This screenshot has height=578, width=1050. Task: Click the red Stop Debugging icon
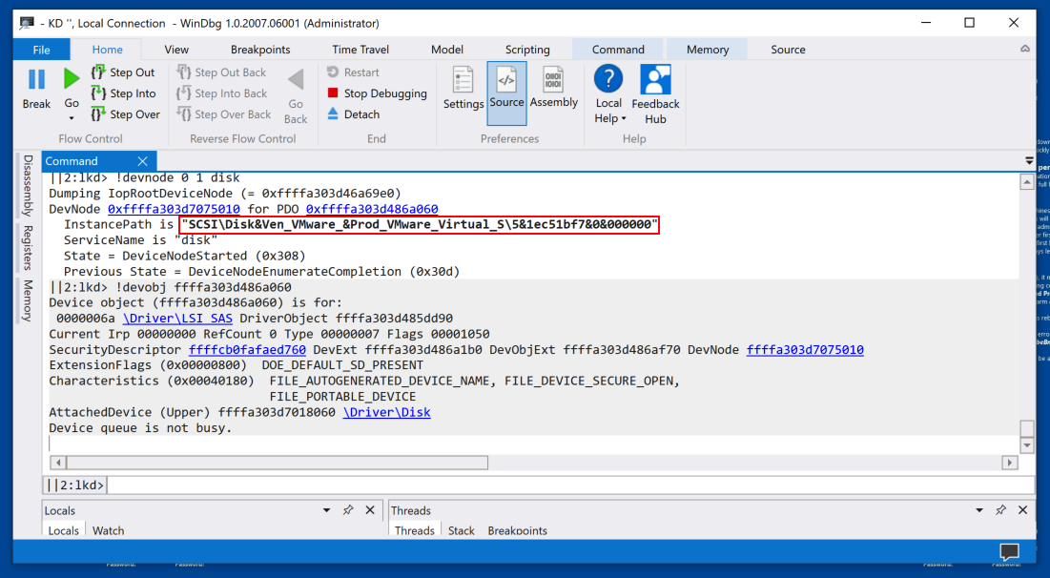(x=333, y=93)
